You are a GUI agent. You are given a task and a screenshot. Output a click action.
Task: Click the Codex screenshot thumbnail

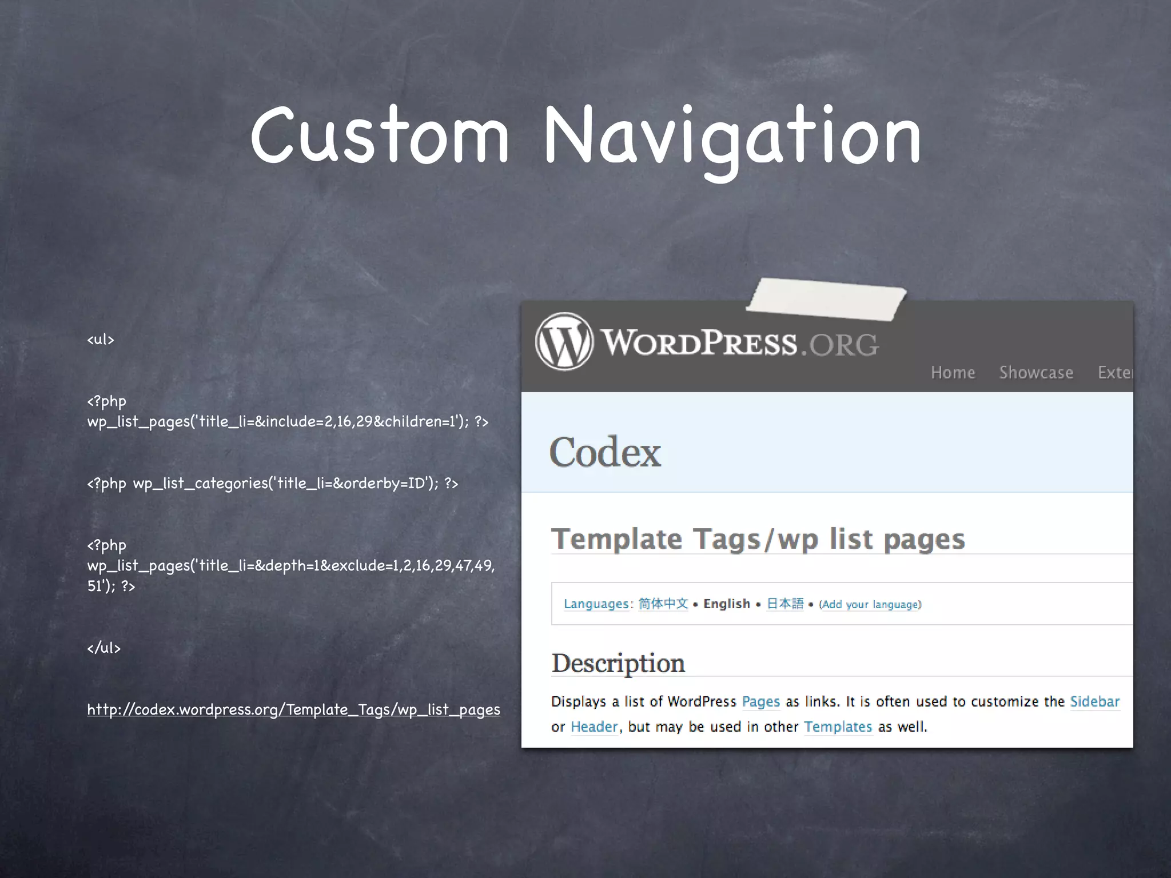pyautogui.click(x=827, y=524)
